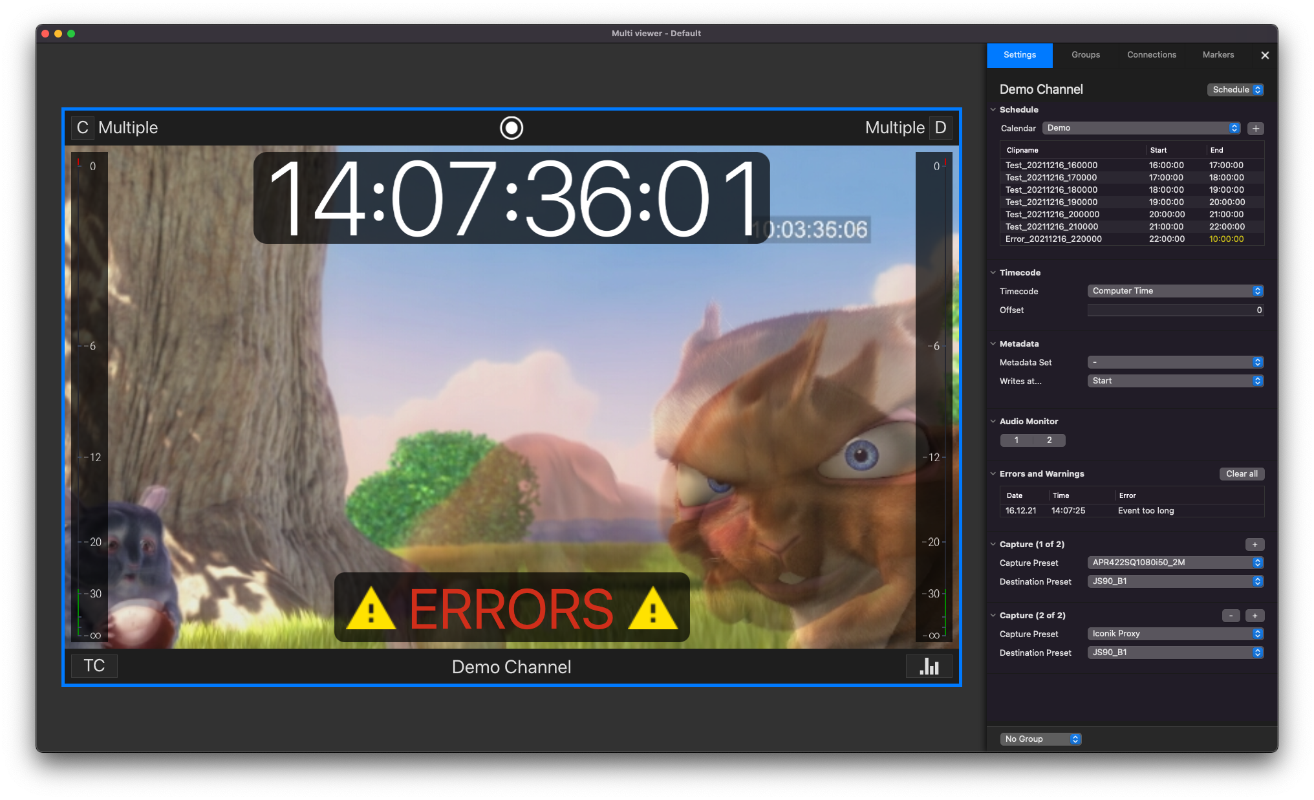Select the Test_20211216_190000 schedule row

[x=1132, y=202]
